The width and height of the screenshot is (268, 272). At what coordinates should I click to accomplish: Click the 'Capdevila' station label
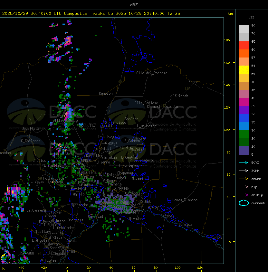pos(87,126)
